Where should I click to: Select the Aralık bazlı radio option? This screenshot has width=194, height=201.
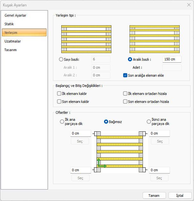pyautogui.click(x=130, y=59)
